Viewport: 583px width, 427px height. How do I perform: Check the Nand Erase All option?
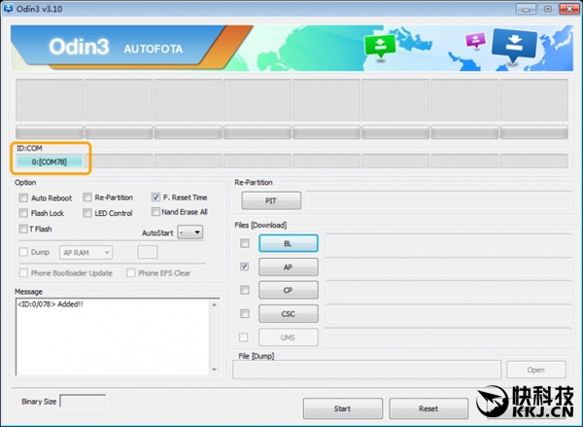(155, 212)
